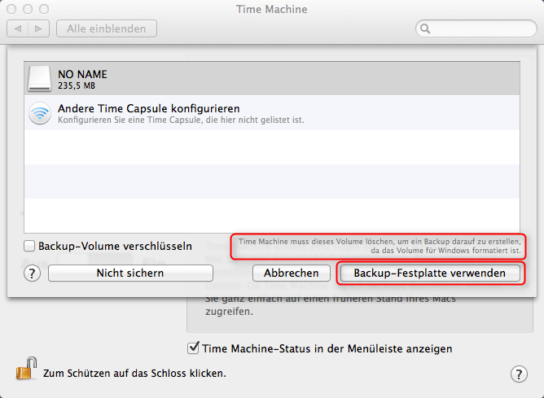Image resolution: width=544 pixels, height=398 pixels.
Task: Cancel with the Abbrechen button
Action: tap(292, 273)
